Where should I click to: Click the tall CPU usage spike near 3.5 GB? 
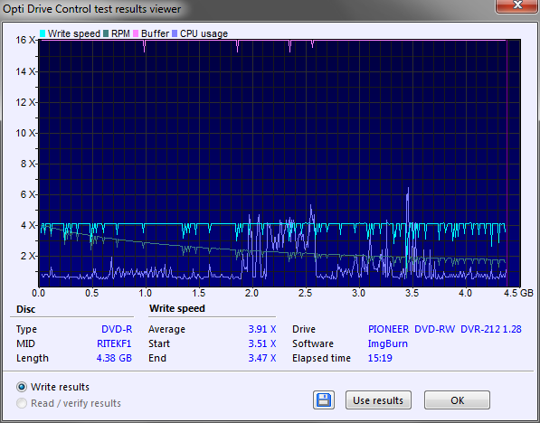[408, 213]
